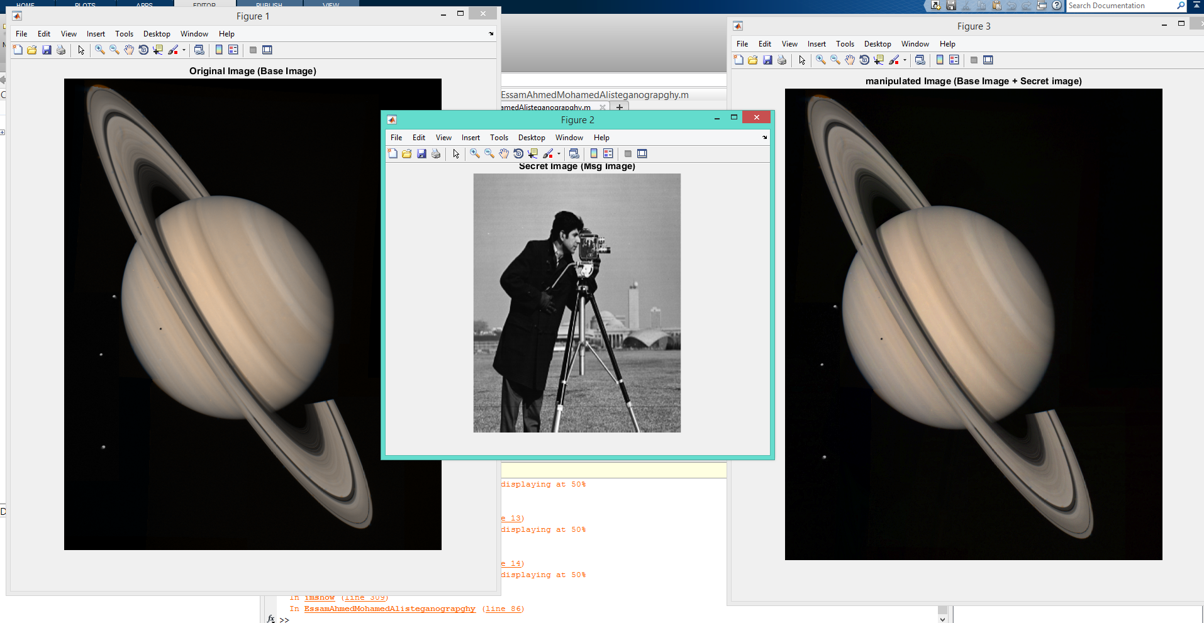Hide plot tools in Figure 2
1204x623 pixels.
click(627, 153)
